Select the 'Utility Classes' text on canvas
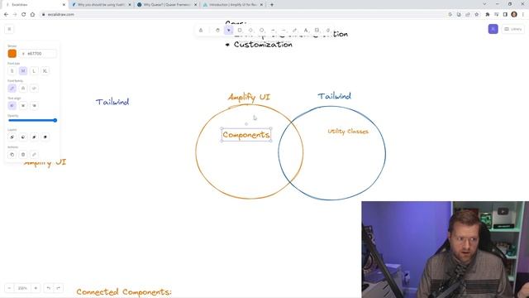This screenshot has width=529, height=298. 348,132
